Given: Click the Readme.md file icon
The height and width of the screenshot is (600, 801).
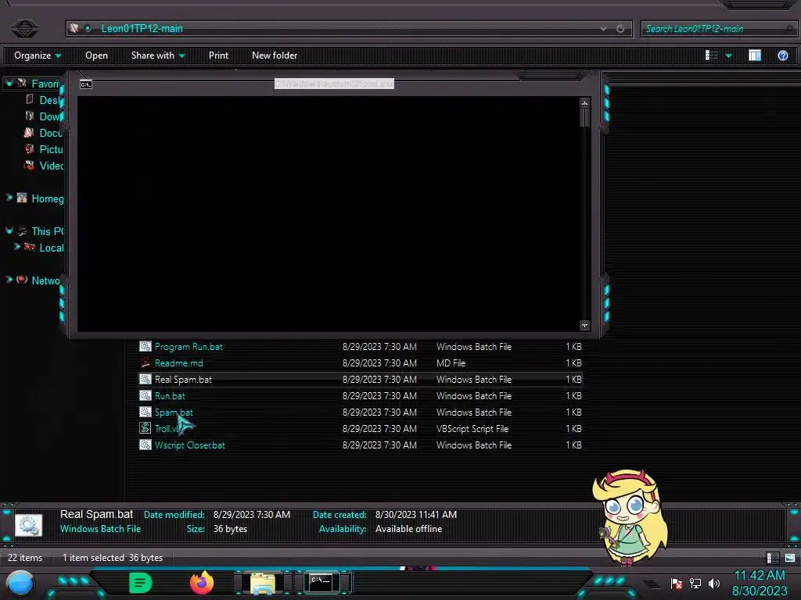Looking at the screenshot, I should 145,362.
